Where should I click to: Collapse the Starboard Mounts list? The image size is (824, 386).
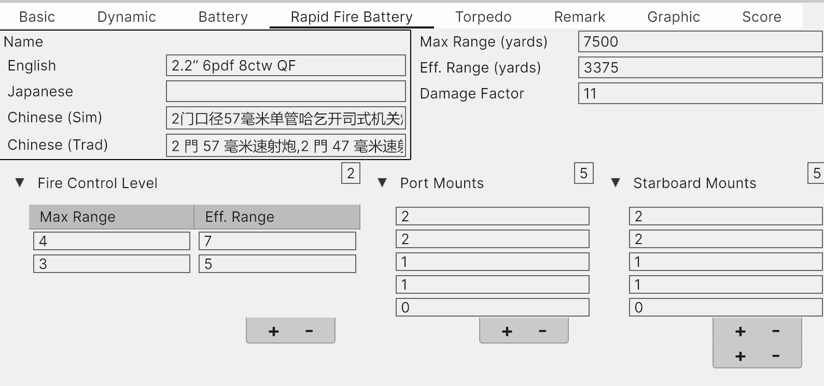click(616, 183)
